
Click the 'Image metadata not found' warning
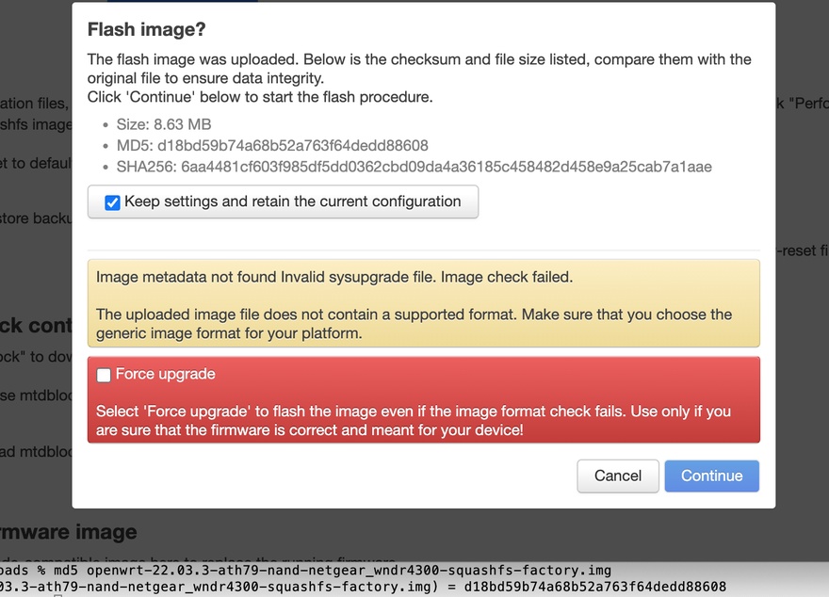(x=334, y=277)
